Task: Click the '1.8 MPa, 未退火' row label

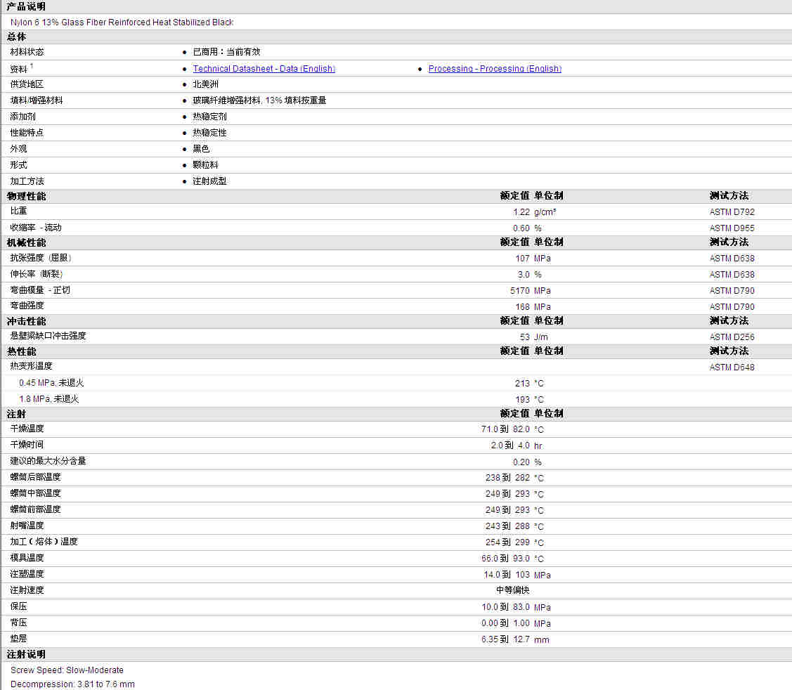Action: coord(48,399)
